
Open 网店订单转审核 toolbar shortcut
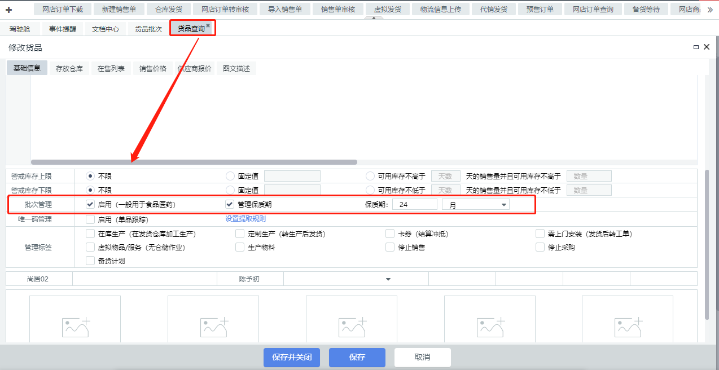225,10
